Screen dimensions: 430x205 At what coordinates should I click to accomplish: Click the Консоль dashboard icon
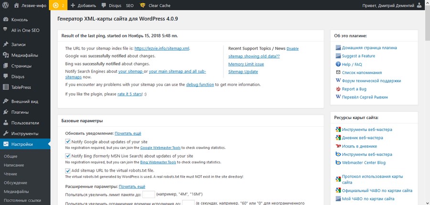(x=5, y=20)
